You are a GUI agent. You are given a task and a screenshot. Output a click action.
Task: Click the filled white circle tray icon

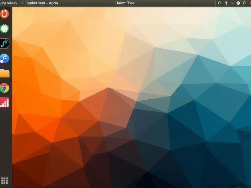238,3
